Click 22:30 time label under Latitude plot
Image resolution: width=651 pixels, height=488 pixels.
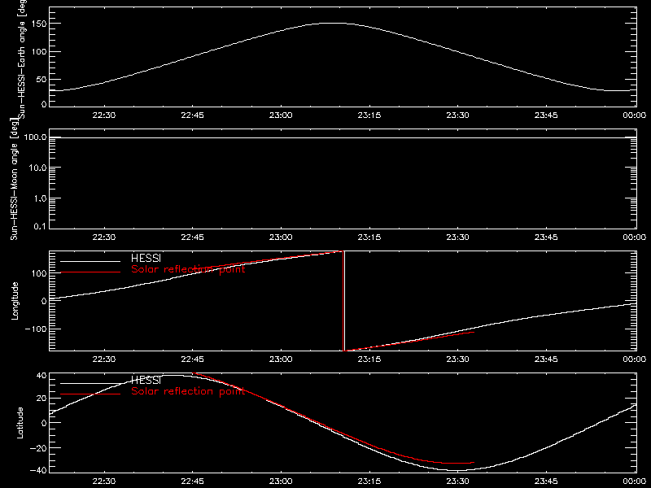104,481
